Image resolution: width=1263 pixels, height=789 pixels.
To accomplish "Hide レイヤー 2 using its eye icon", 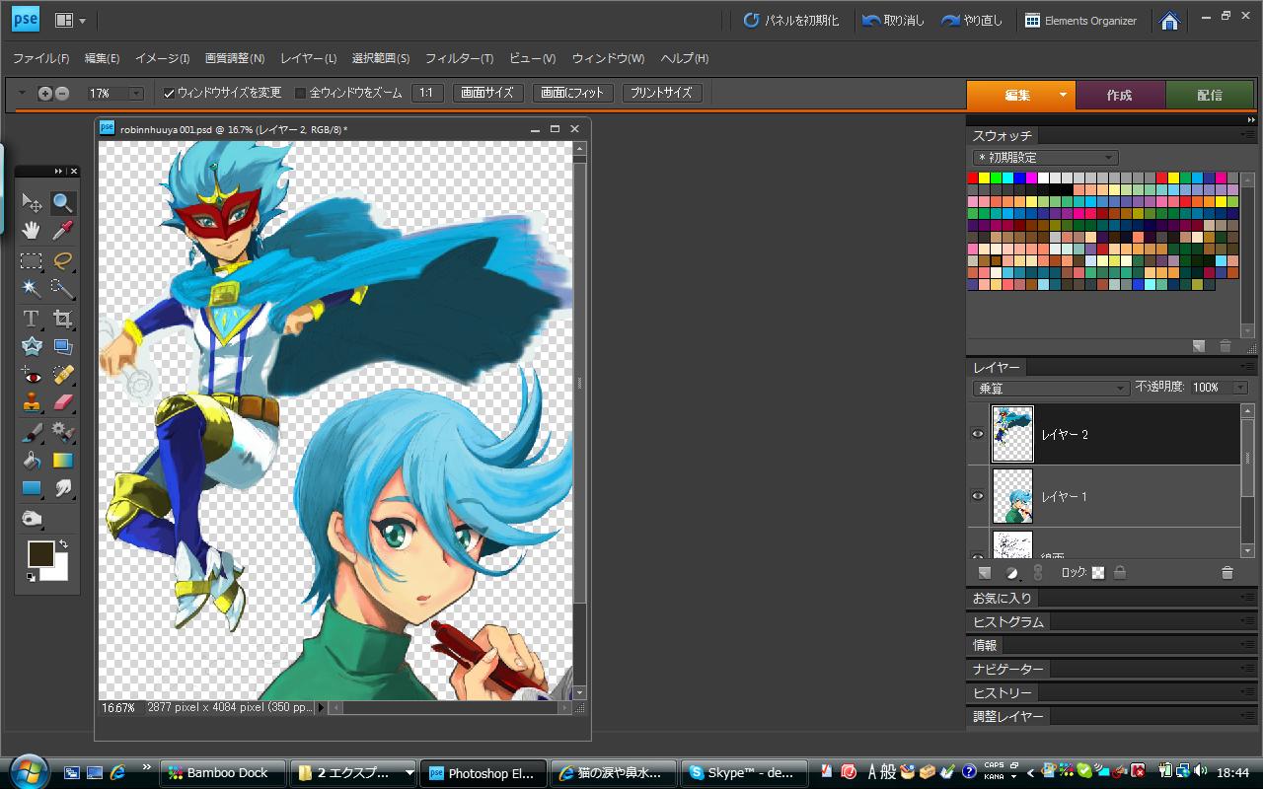I will click(978, 434).
